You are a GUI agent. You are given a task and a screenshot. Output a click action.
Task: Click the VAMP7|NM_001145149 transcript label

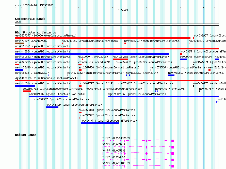click(116, 138)
